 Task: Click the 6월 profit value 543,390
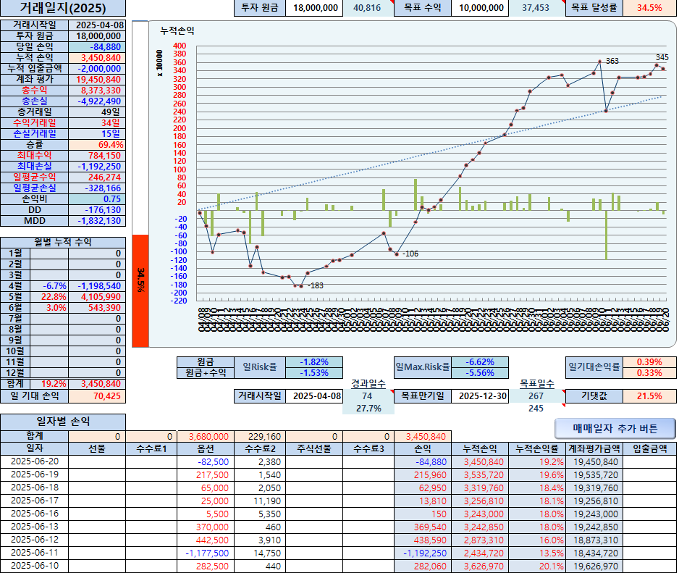pos(97,308)
